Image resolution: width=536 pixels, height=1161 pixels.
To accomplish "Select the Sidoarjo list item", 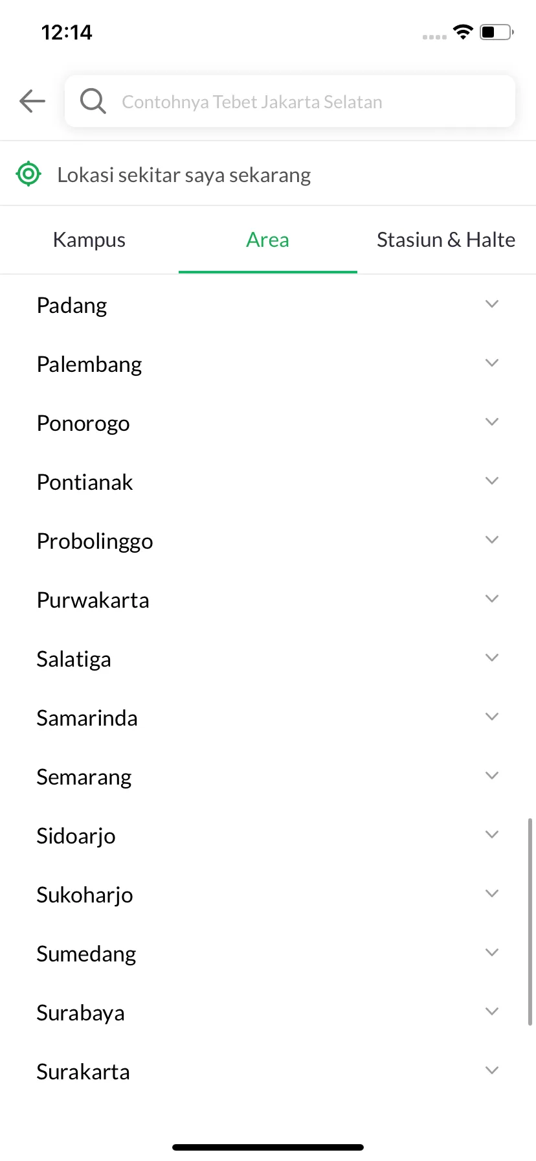I will [x=268, y=835].
